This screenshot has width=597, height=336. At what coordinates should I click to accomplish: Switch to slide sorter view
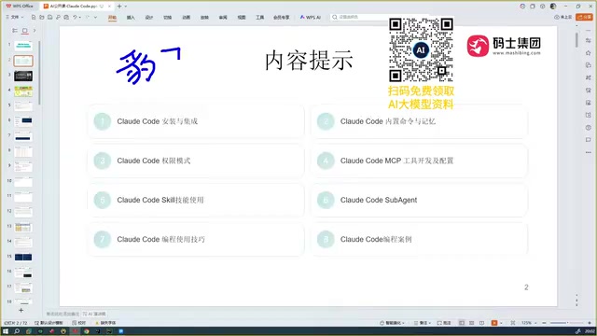click(x=472, y=323)
